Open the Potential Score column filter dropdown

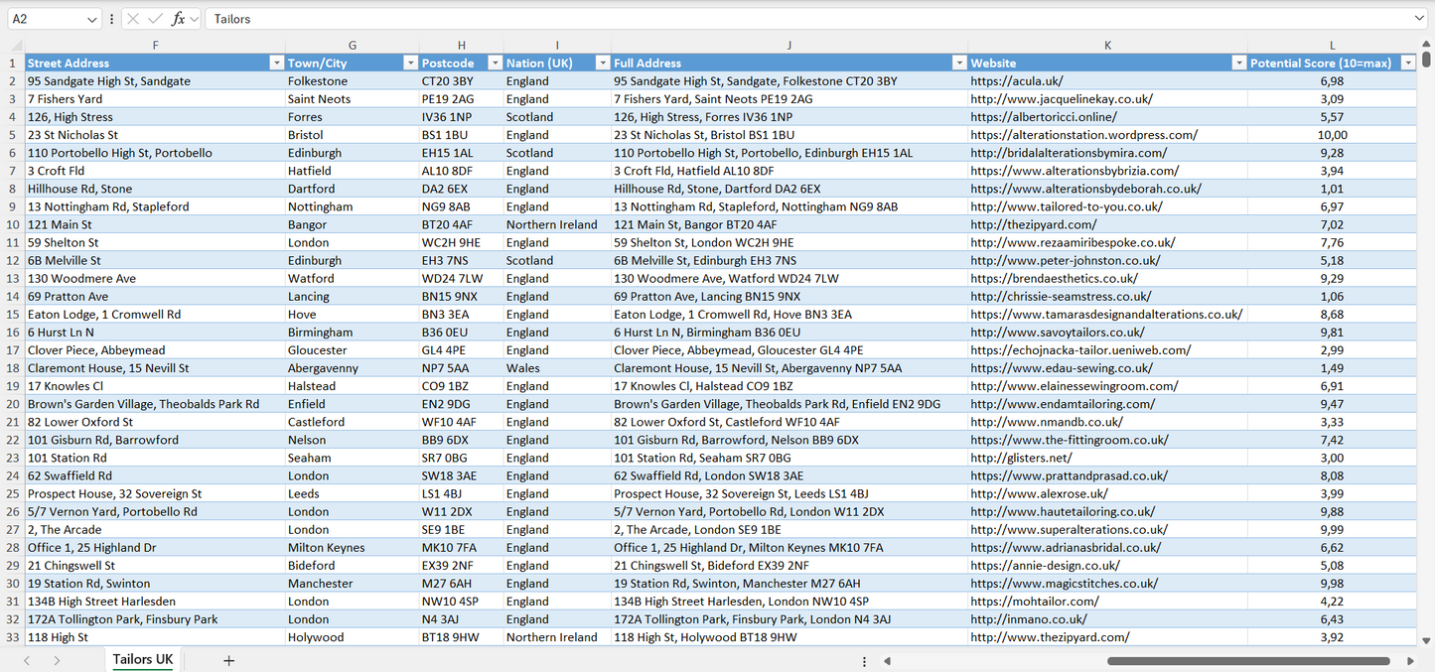tap(1408, 62)
